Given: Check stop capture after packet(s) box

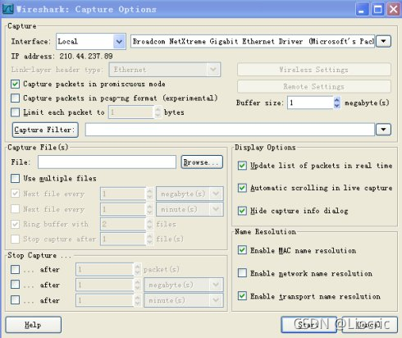Looking at the screenshot, I should (x=15, y=269).
